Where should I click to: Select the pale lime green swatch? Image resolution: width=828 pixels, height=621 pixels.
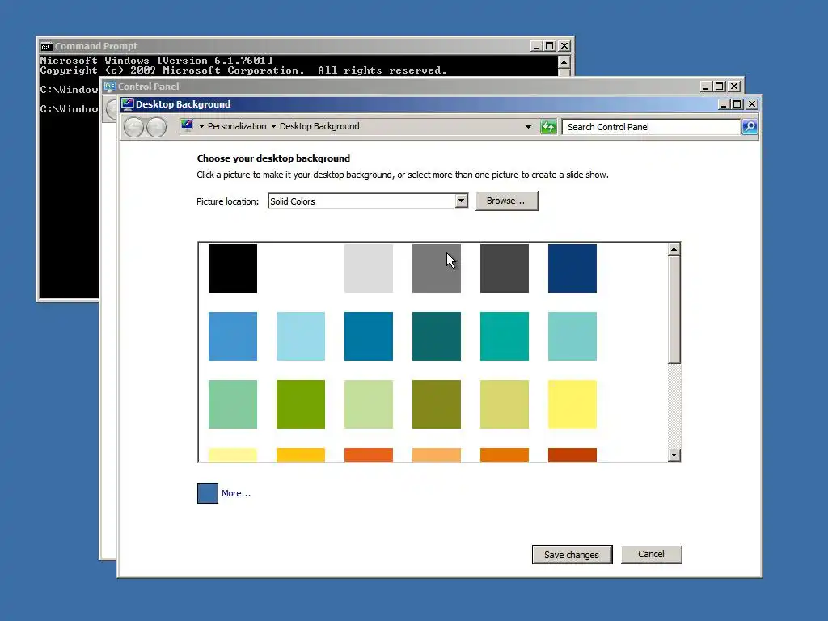pyautogui.click(x=369, y=404)
